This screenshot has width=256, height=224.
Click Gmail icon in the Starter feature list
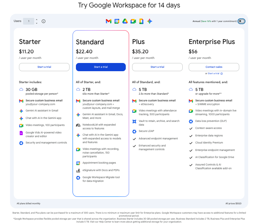(21, 101)
